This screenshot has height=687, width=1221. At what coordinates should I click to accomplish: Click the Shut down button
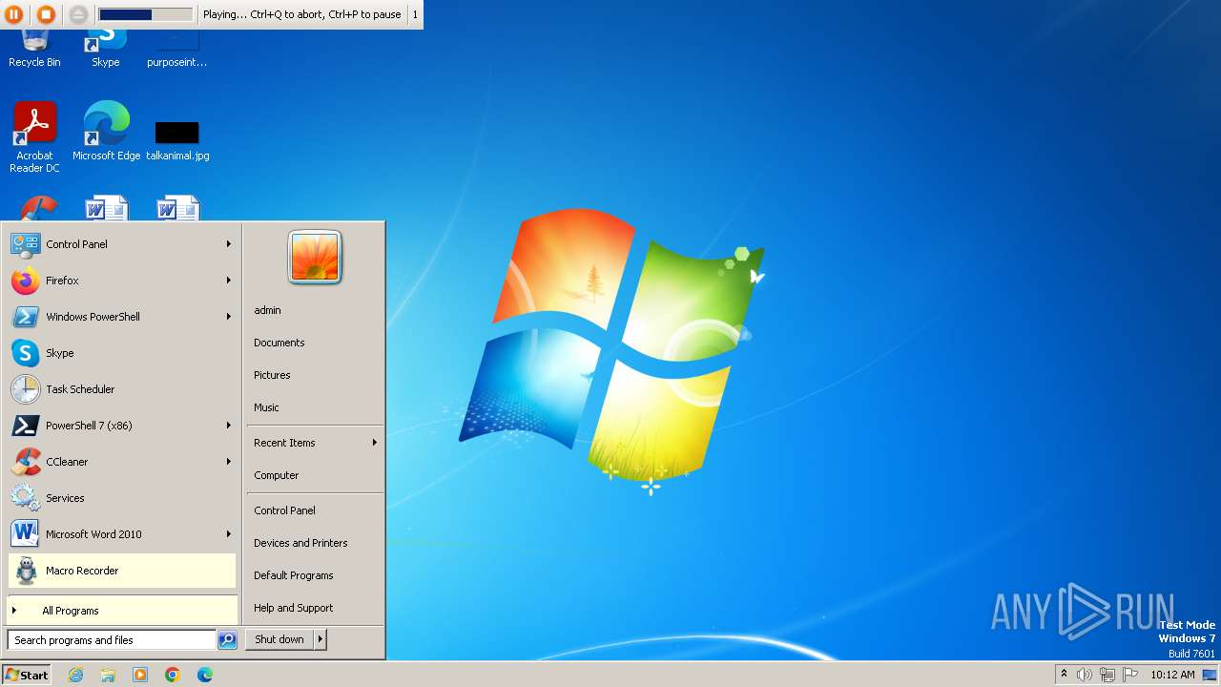(279, 640)
